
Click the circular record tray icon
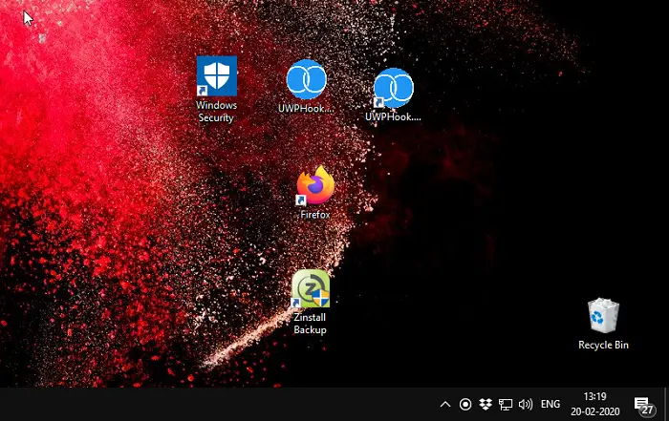[x=465, y=404]
